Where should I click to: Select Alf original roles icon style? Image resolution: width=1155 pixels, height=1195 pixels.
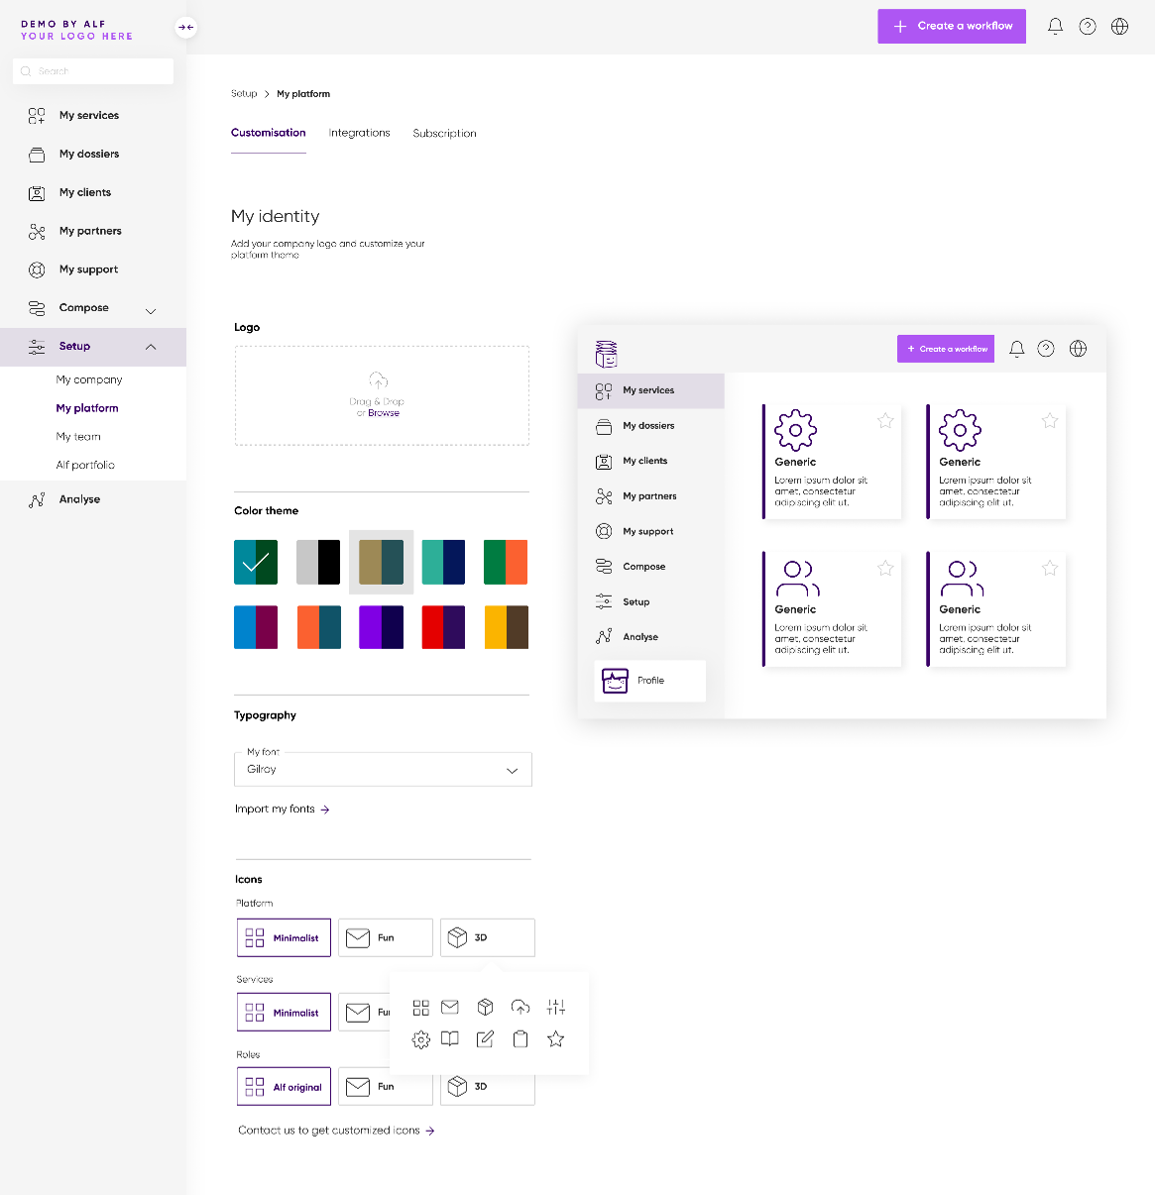pos(284,1087)
